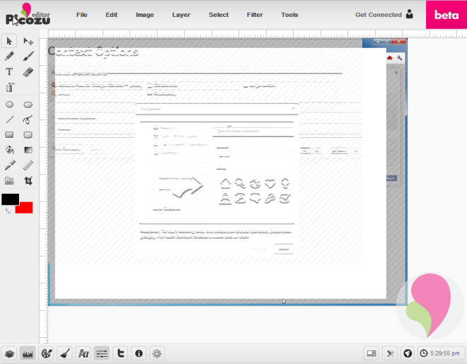Viewport: 467px width, 364px height.
Task: Select the Eraser tool
Action: (28, 71)
